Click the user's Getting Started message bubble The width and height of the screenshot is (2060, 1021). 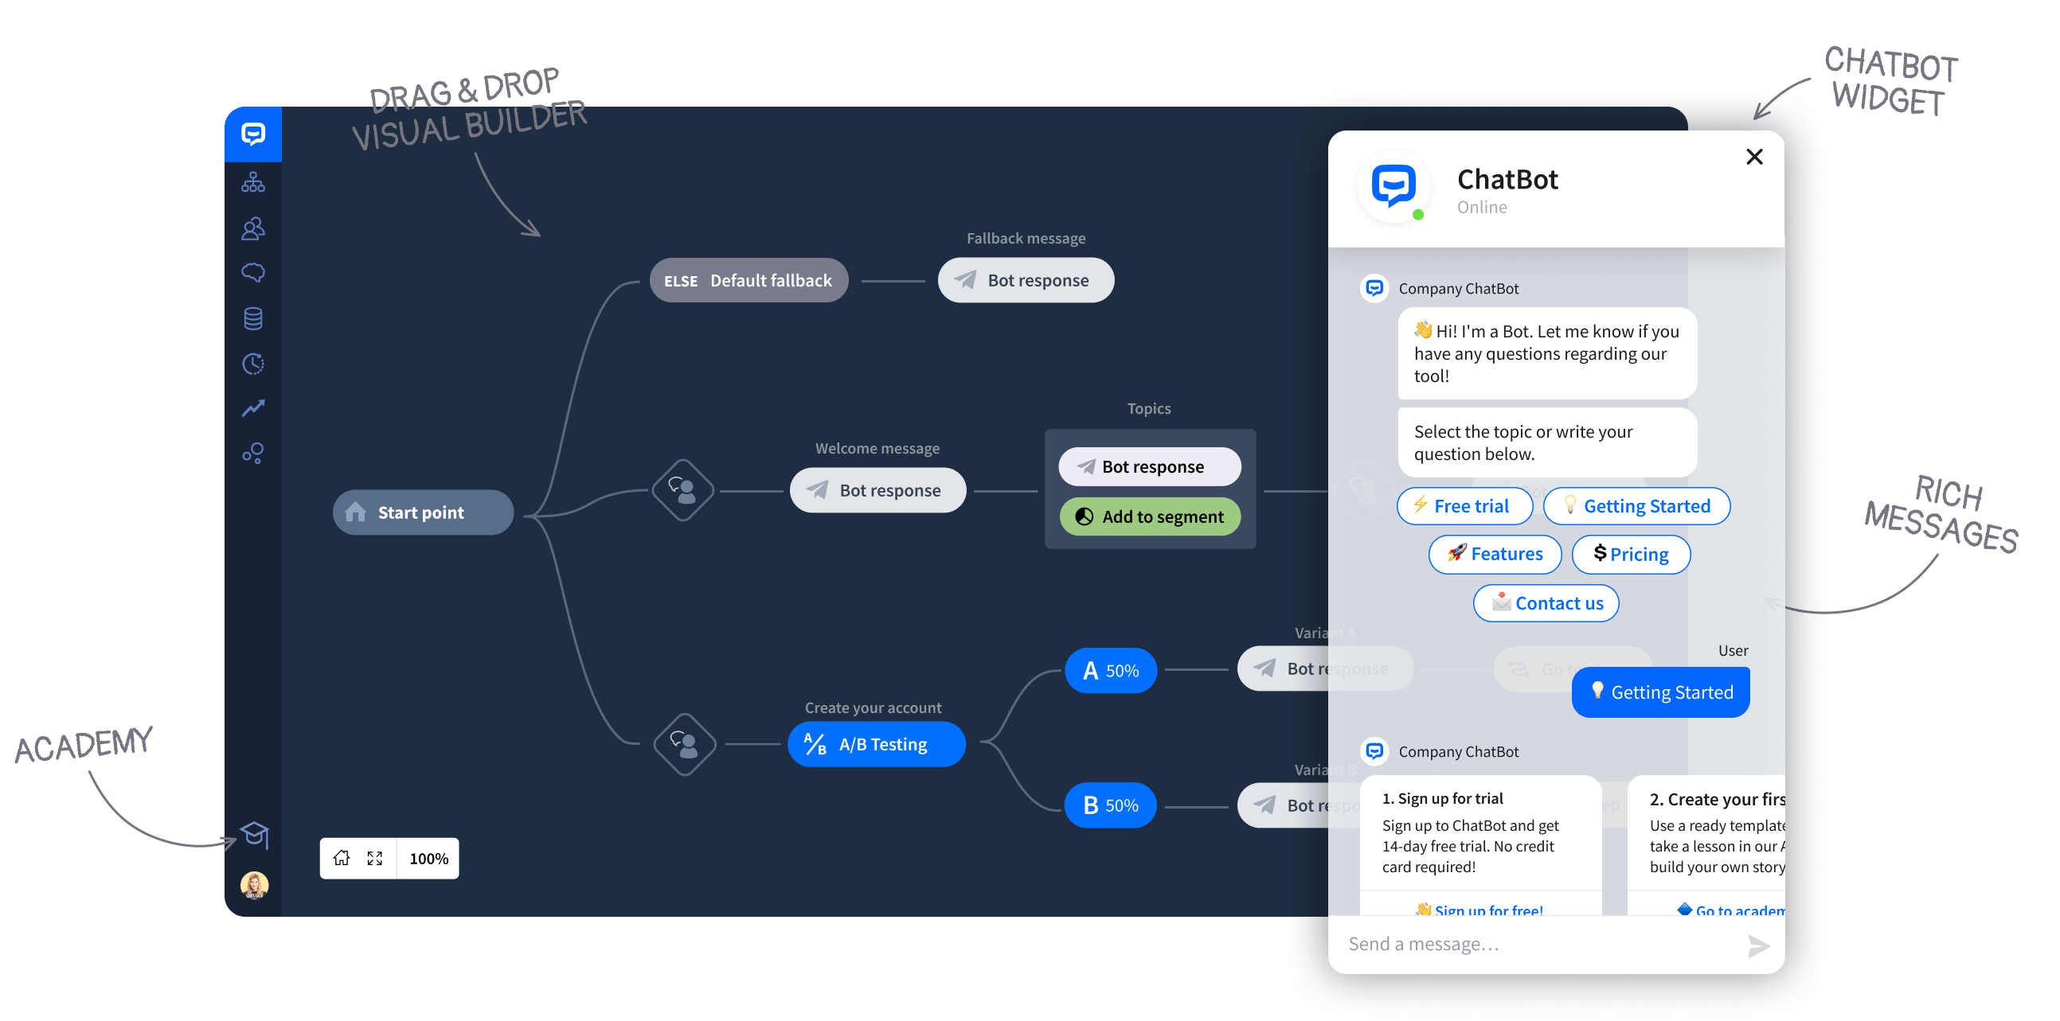point(1660,692)
